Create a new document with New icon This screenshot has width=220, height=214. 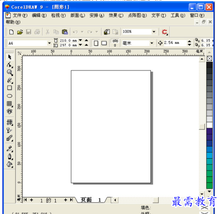point(11,32)
